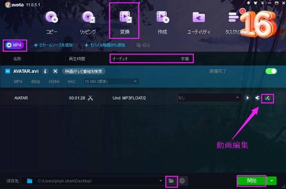Toggle the green enable switch for AVATAR.avi
The width and height of the screenshot is (286, 189).
coord(271,71)
